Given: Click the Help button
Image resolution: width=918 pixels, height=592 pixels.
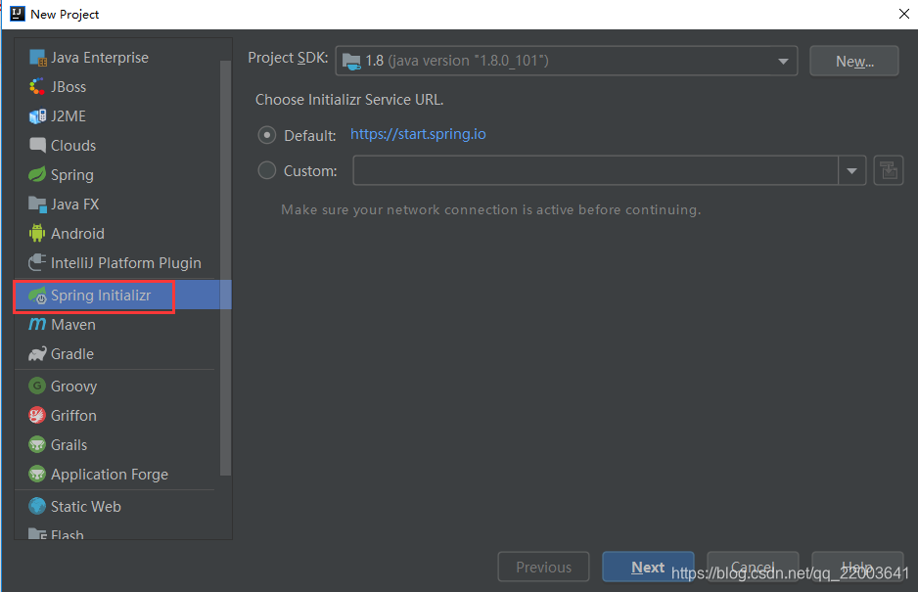Looking at the screenshot, I should coord(857,567).
